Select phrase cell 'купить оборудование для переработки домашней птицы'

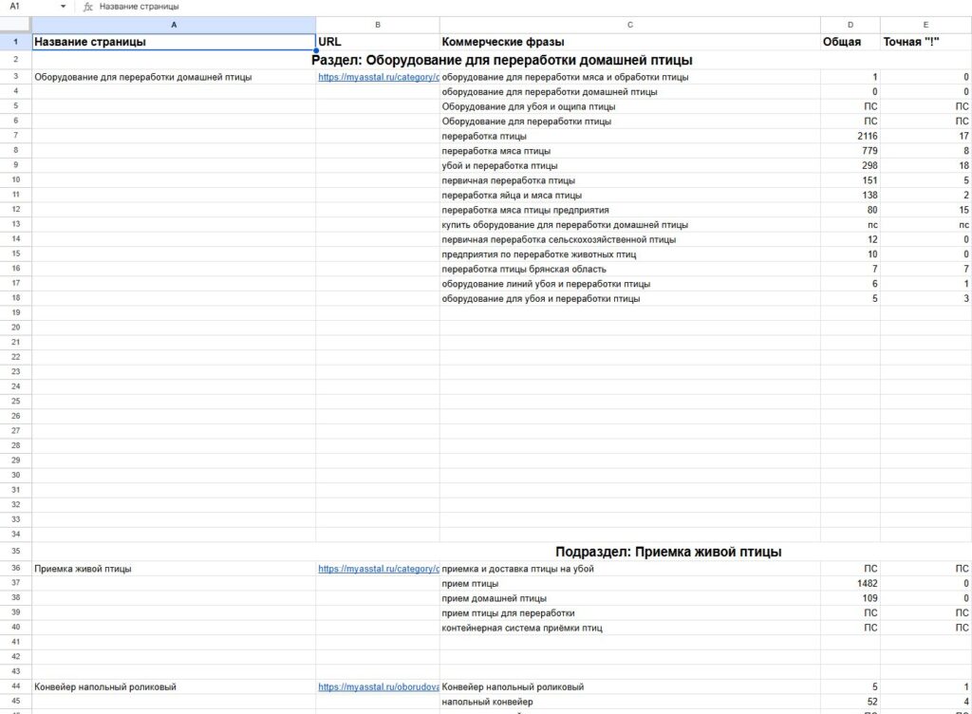[630, 225]
